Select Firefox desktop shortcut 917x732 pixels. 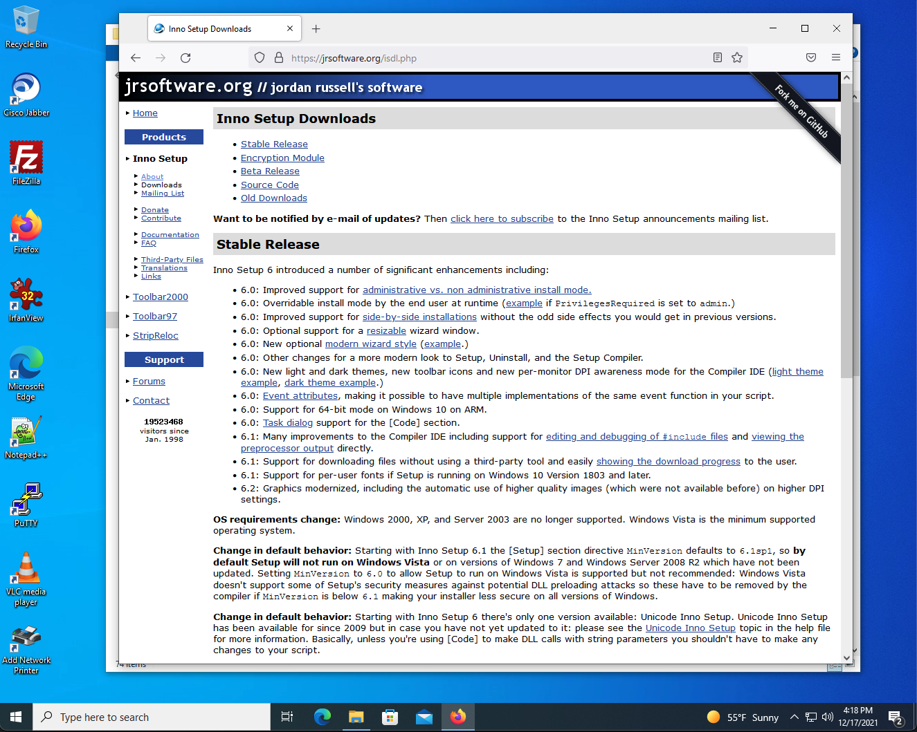coord(26,232)
